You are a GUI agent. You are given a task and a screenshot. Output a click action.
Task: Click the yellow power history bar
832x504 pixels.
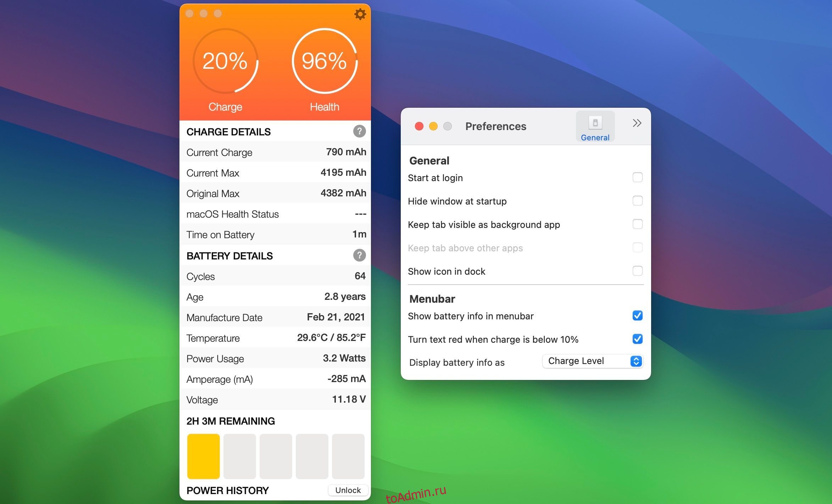click(204, 457)
